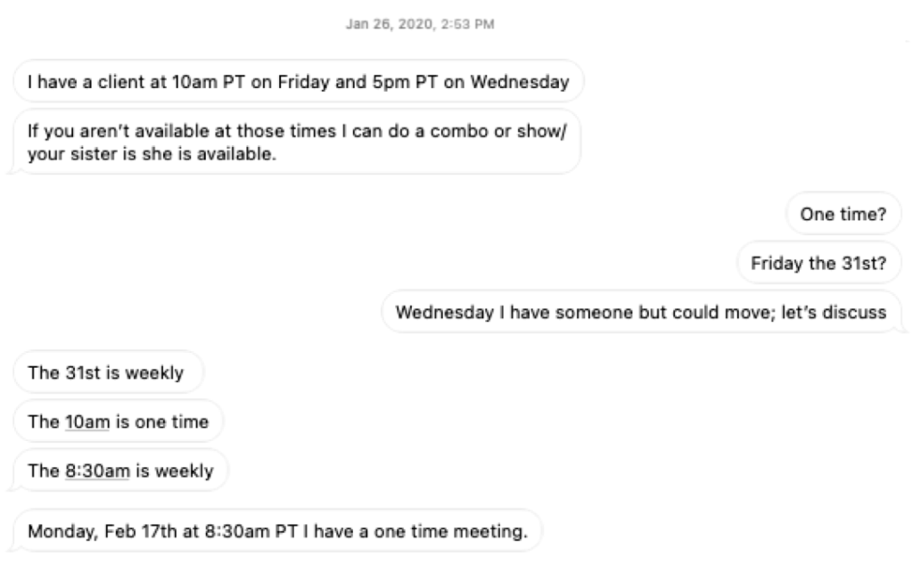This screenshot has width=913, height=573.
Task: Select the "Wednesday I have someone" message
Action: point(641,313)
